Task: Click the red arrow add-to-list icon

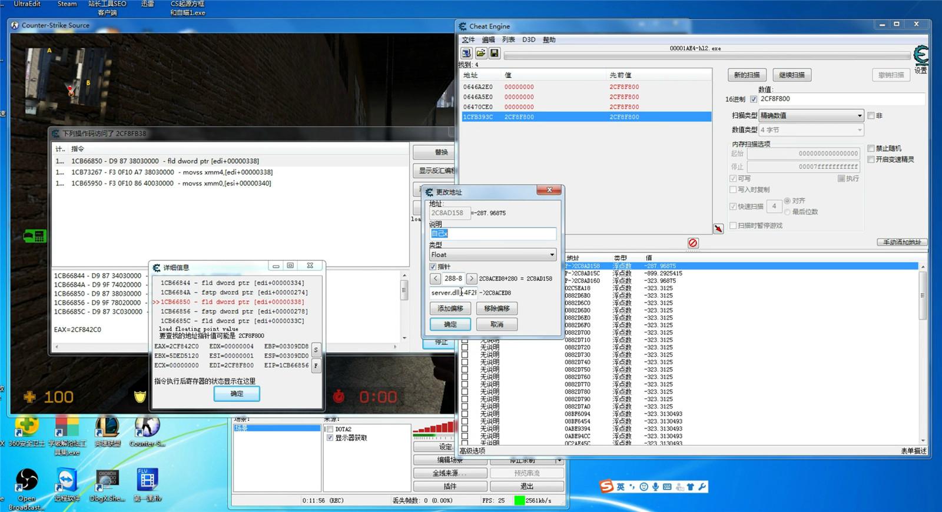Action: tap(718, 229)
